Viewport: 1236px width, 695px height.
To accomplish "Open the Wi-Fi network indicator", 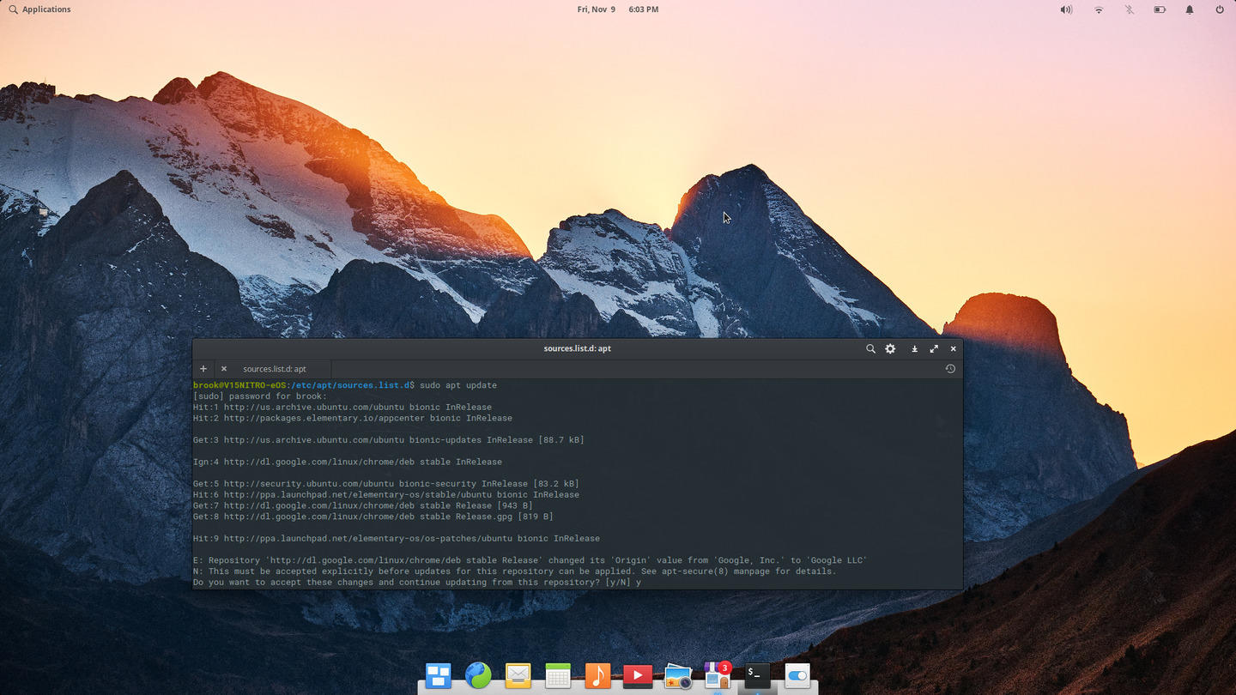I will pyautogui.click(x=1099, y=9).
